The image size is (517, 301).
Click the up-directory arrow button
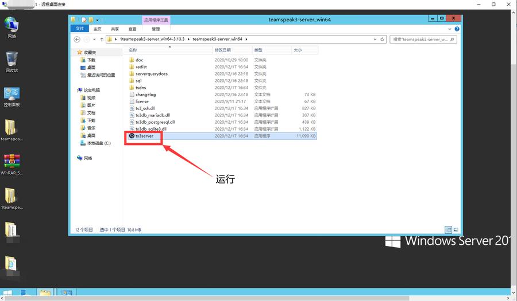pyautogui.click(x=101, y=40)
